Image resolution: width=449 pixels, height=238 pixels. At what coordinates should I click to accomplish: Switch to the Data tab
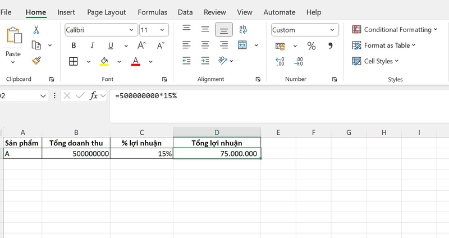[185, 12]
